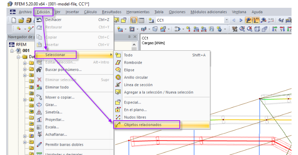Click the new load case icon beside CC1
Viewport: 298px width, 155px height.
click(x=151, y=20)
